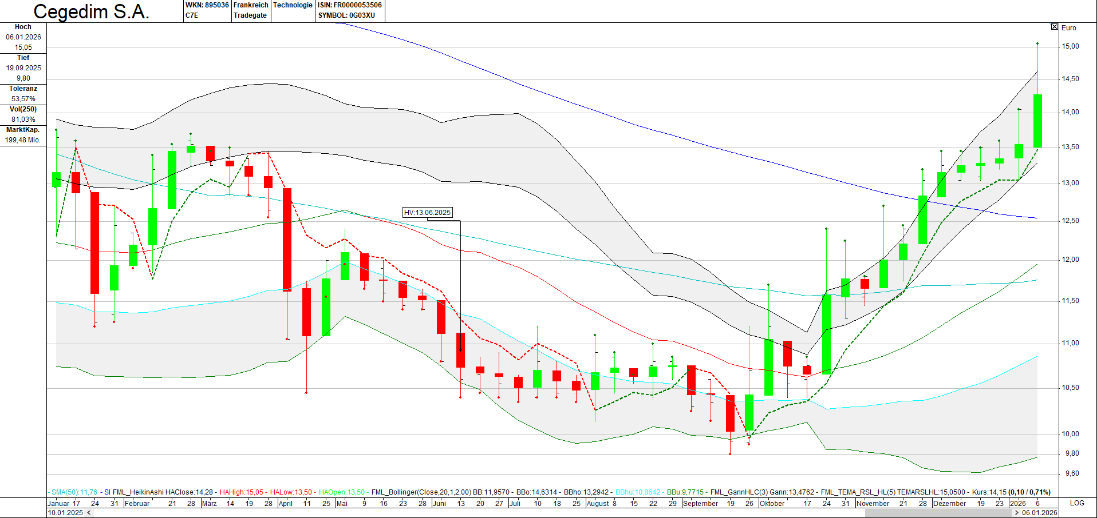Click the Frankreich Tradegate cell
This screenshot has width=1097, height=518.
click(x=251, y=10)
